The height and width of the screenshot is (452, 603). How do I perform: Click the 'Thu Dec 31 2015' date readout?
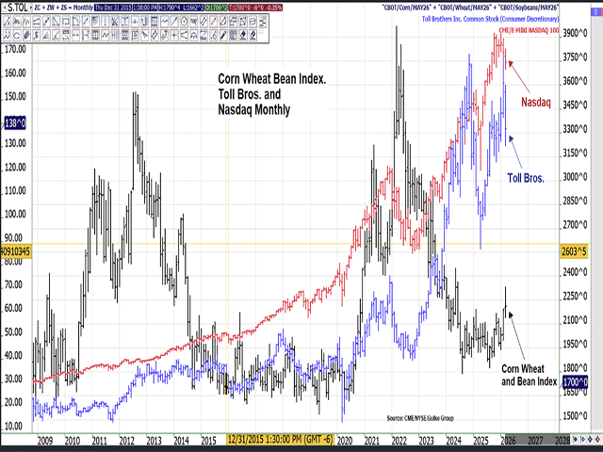point(113,8)
